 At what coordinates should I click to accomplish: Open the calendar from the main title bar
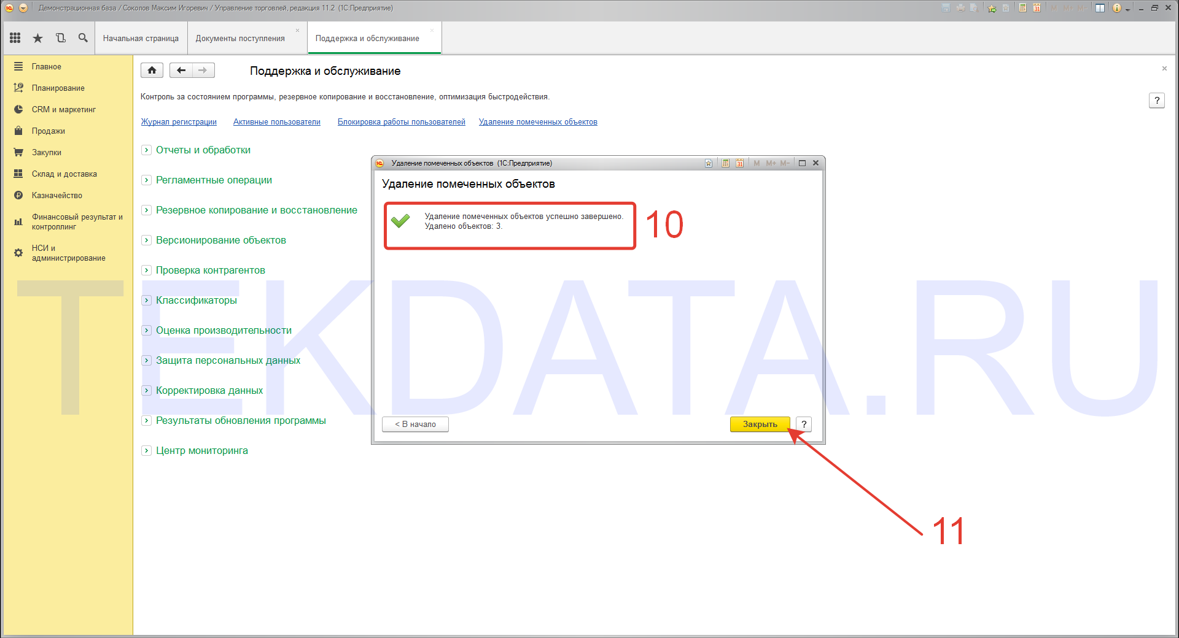coord(1037,8)
